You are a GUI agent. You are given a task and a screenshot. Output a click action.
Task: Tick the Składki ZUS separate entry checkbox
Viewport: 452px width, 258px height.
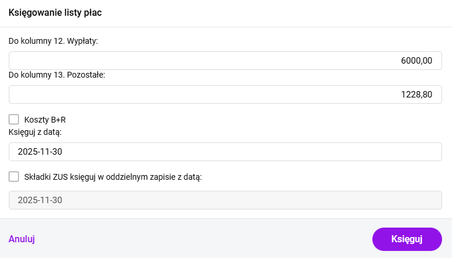pos(14,176)
